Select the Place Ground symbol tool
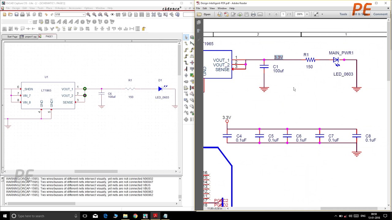This screenshot has height=220, width=392. pos(186,75)
